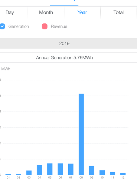Select the Year tab
Screen dimensions: 137x182
[x=82, y=12]
